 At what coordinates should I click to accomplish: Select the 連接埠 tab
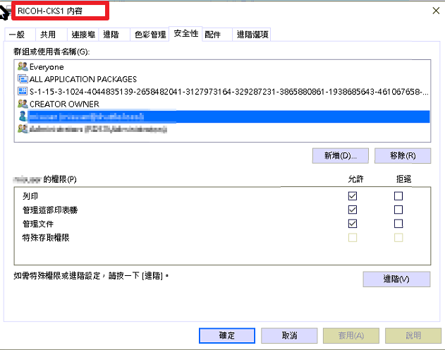coord(83,35)
